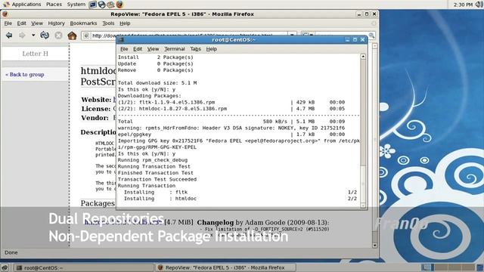
Task: Maximize the terminal window
Action: (x=355, y=39)
